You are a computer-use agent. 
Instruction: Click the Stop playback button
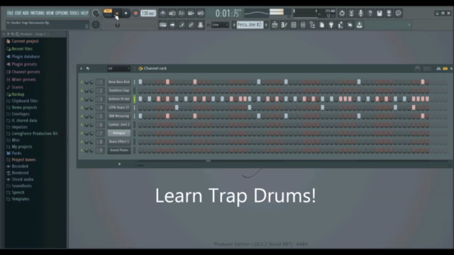pos(126,13)
